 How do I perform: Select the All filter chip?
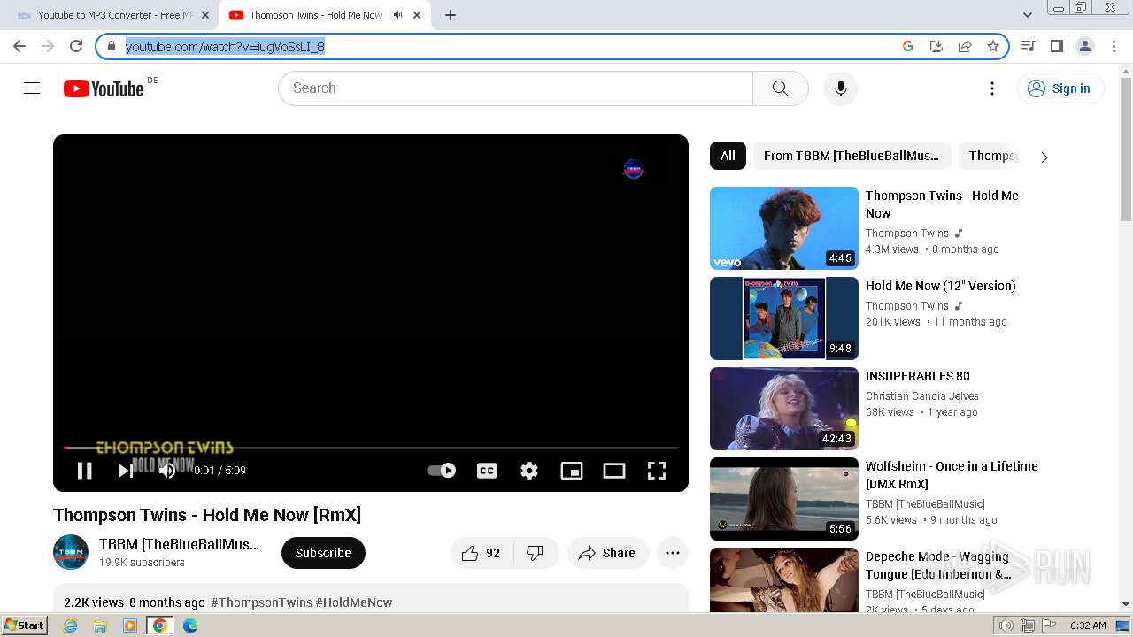(x=728, y=156)
